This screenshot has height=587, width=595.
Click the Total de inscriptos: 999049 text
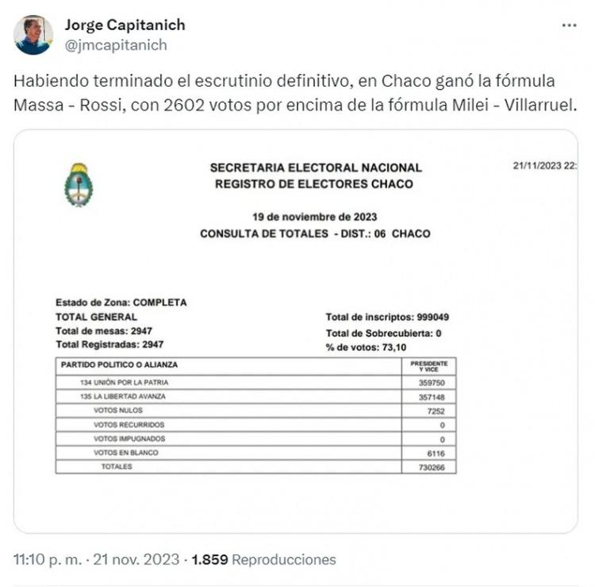(387, 317)
